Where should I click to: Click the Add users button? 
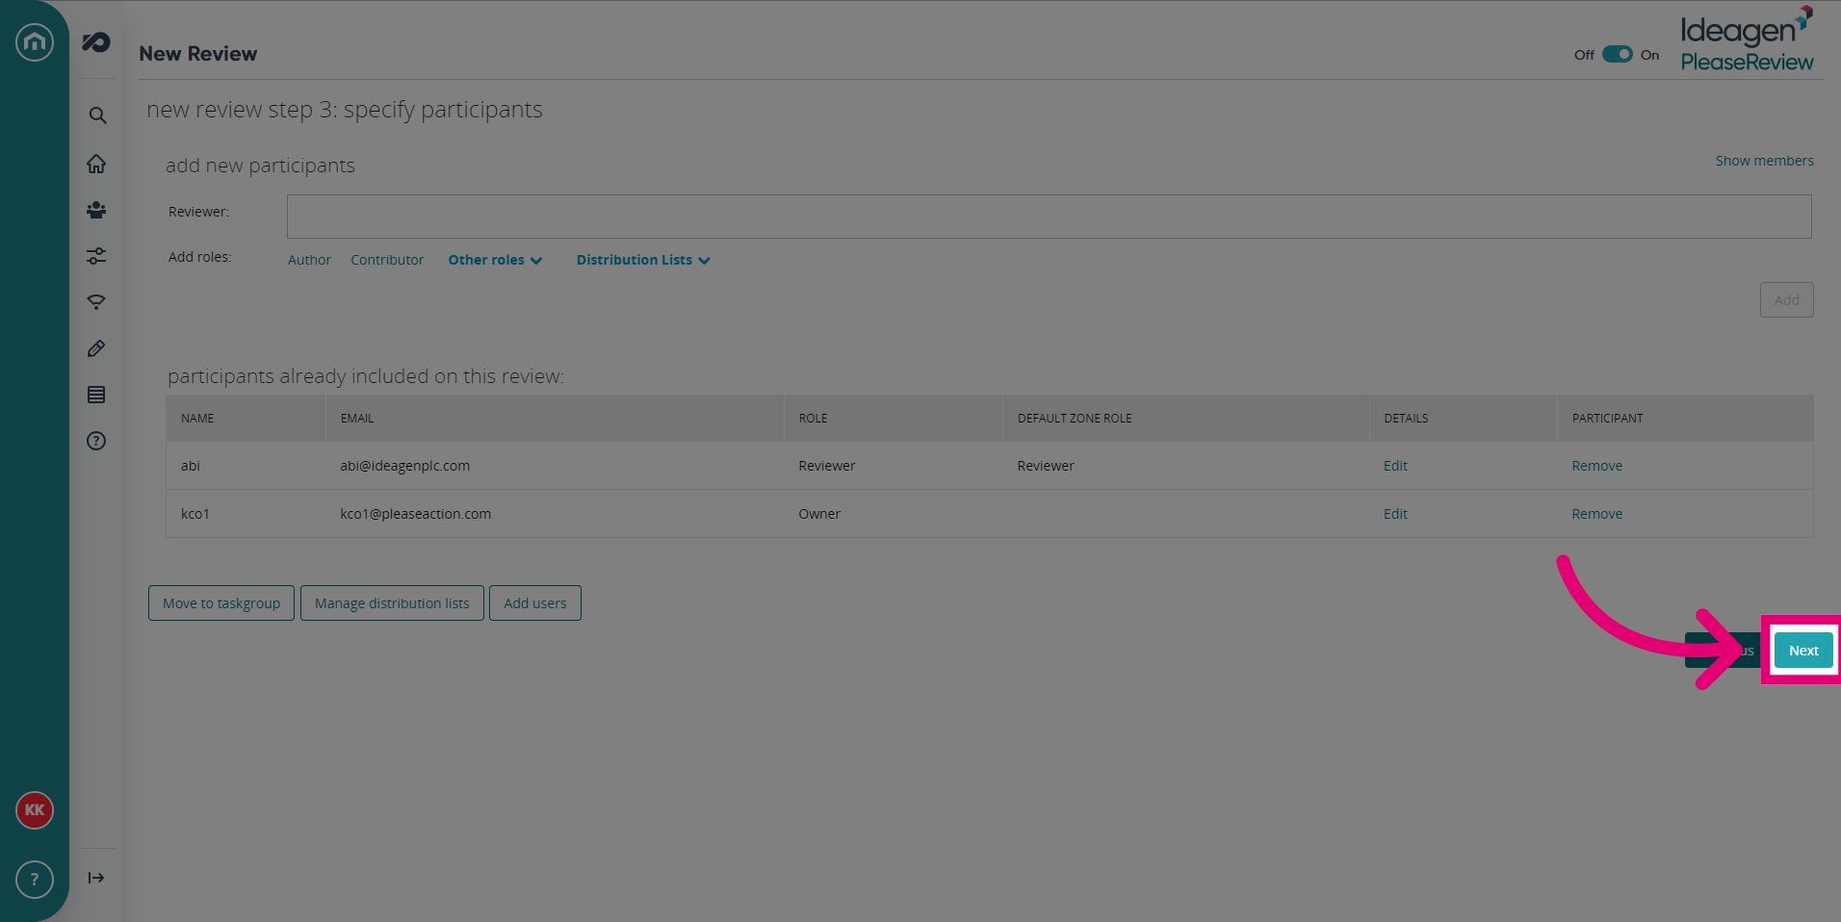(535, 603)
